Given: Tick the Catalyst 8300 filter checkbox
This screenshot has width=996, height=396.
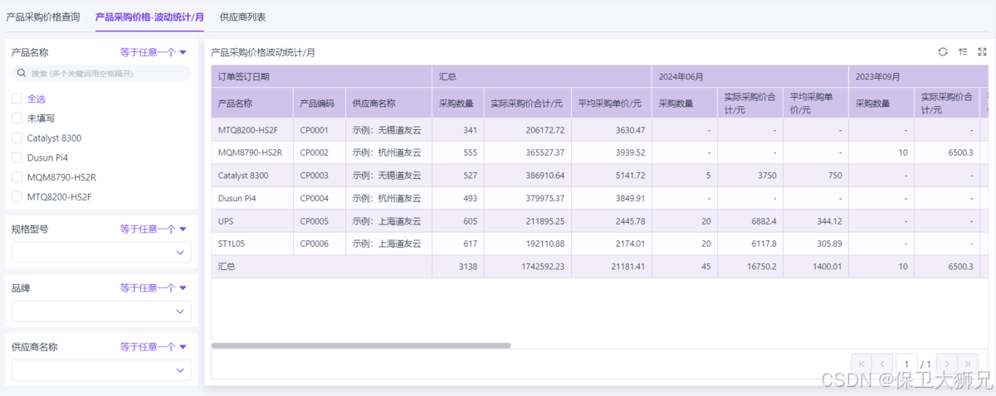Looking at the screenshot, I should tap(17, 138).
